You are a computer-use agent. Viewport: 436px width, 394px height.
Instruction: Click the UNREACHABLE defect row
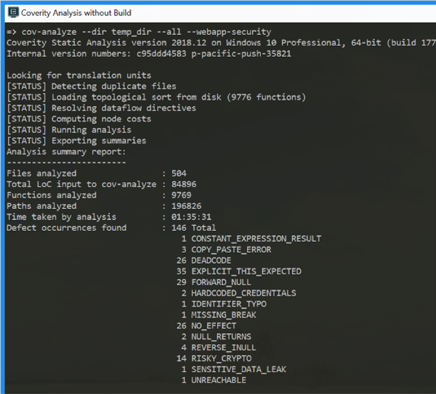(x=214, y=380)
